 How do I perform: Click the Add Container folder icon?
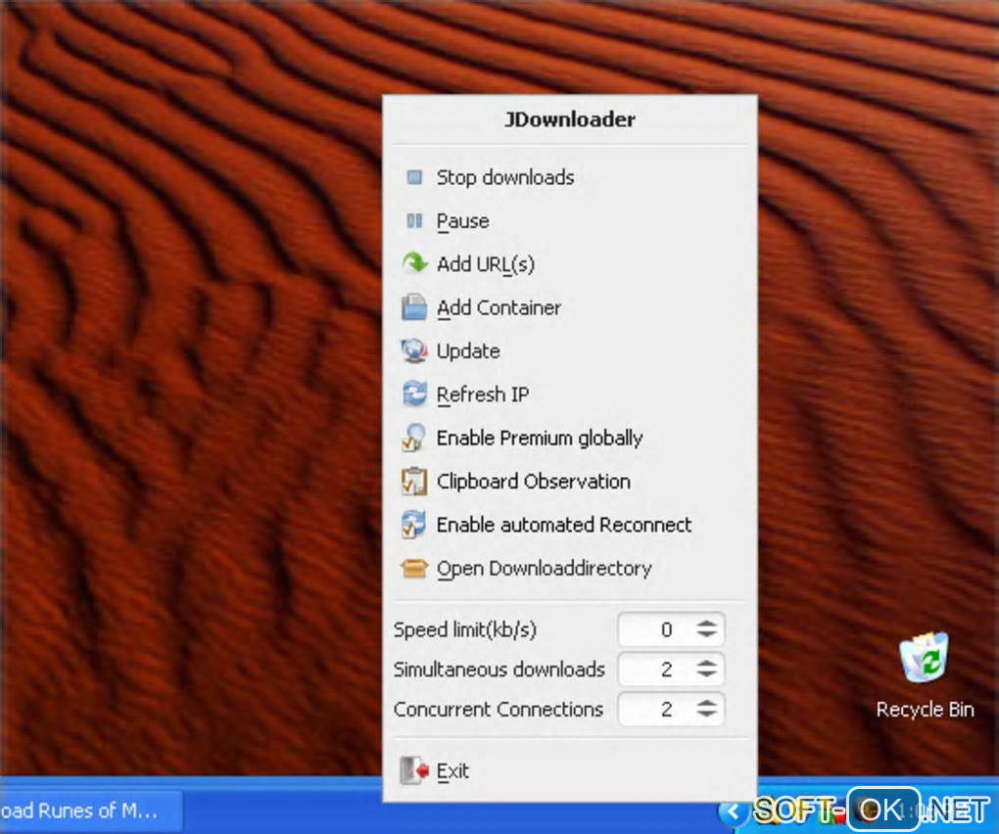click(x=414, y=307)
